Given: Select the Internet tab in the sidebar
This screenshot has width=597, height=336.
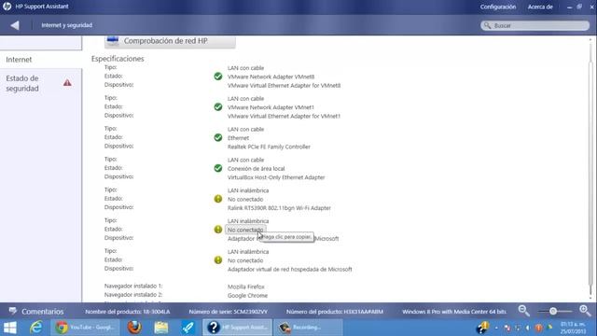Looking at the screenshot, I should [x=41, y=60].
